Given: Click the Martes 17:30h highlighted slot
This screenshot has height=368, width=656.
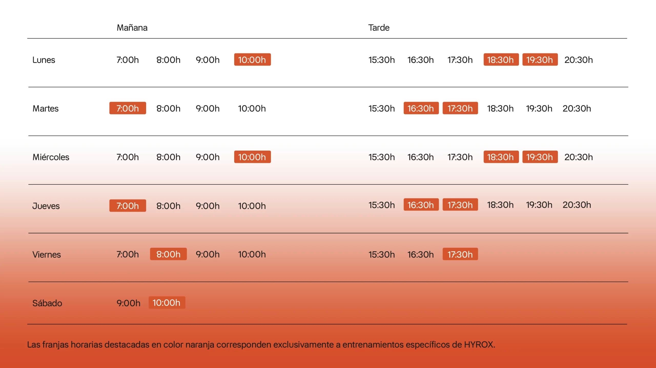Looking at the screenshot, I should 460,108.
